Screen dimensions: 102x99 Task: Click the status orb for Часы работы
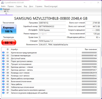3,84
